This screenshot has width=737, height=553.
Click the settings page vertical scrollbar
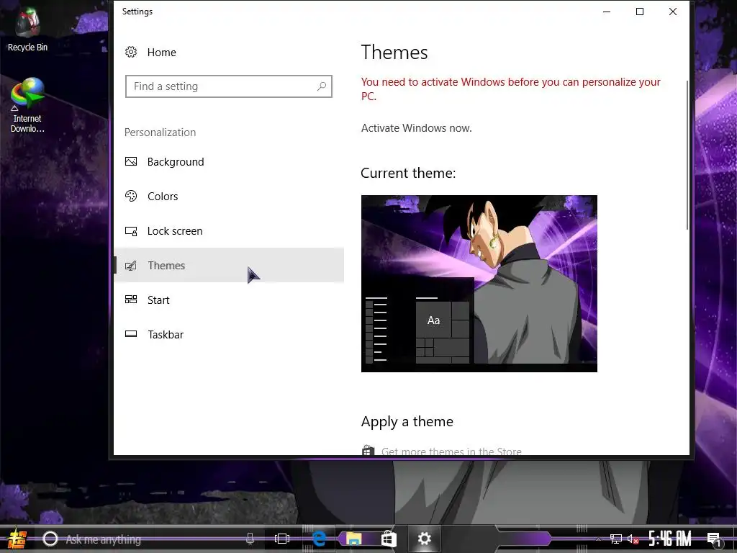[x=687, y=156]
